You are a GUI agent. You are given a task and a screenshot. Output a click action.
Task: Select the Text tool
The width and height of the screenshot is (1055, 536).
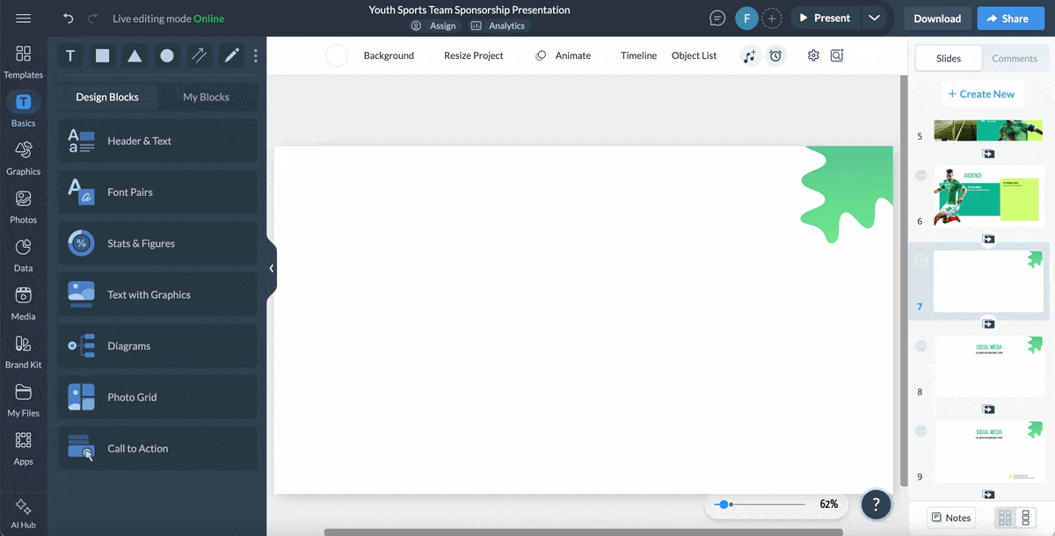[x=69, y=55]
